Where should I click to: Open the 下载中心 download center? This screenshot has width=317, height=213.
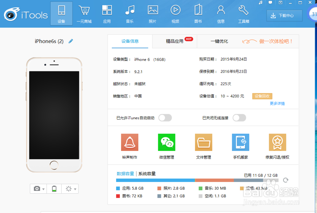284,16
